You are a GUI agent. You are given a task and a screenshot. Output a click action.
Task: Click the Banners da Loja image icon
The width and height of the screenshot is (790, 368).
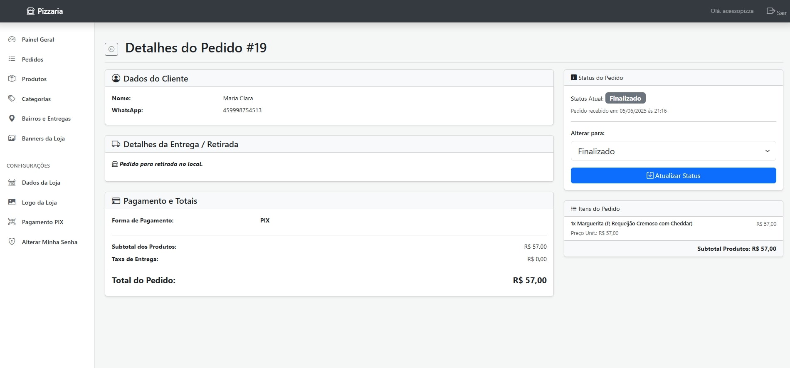pos(12,138)
